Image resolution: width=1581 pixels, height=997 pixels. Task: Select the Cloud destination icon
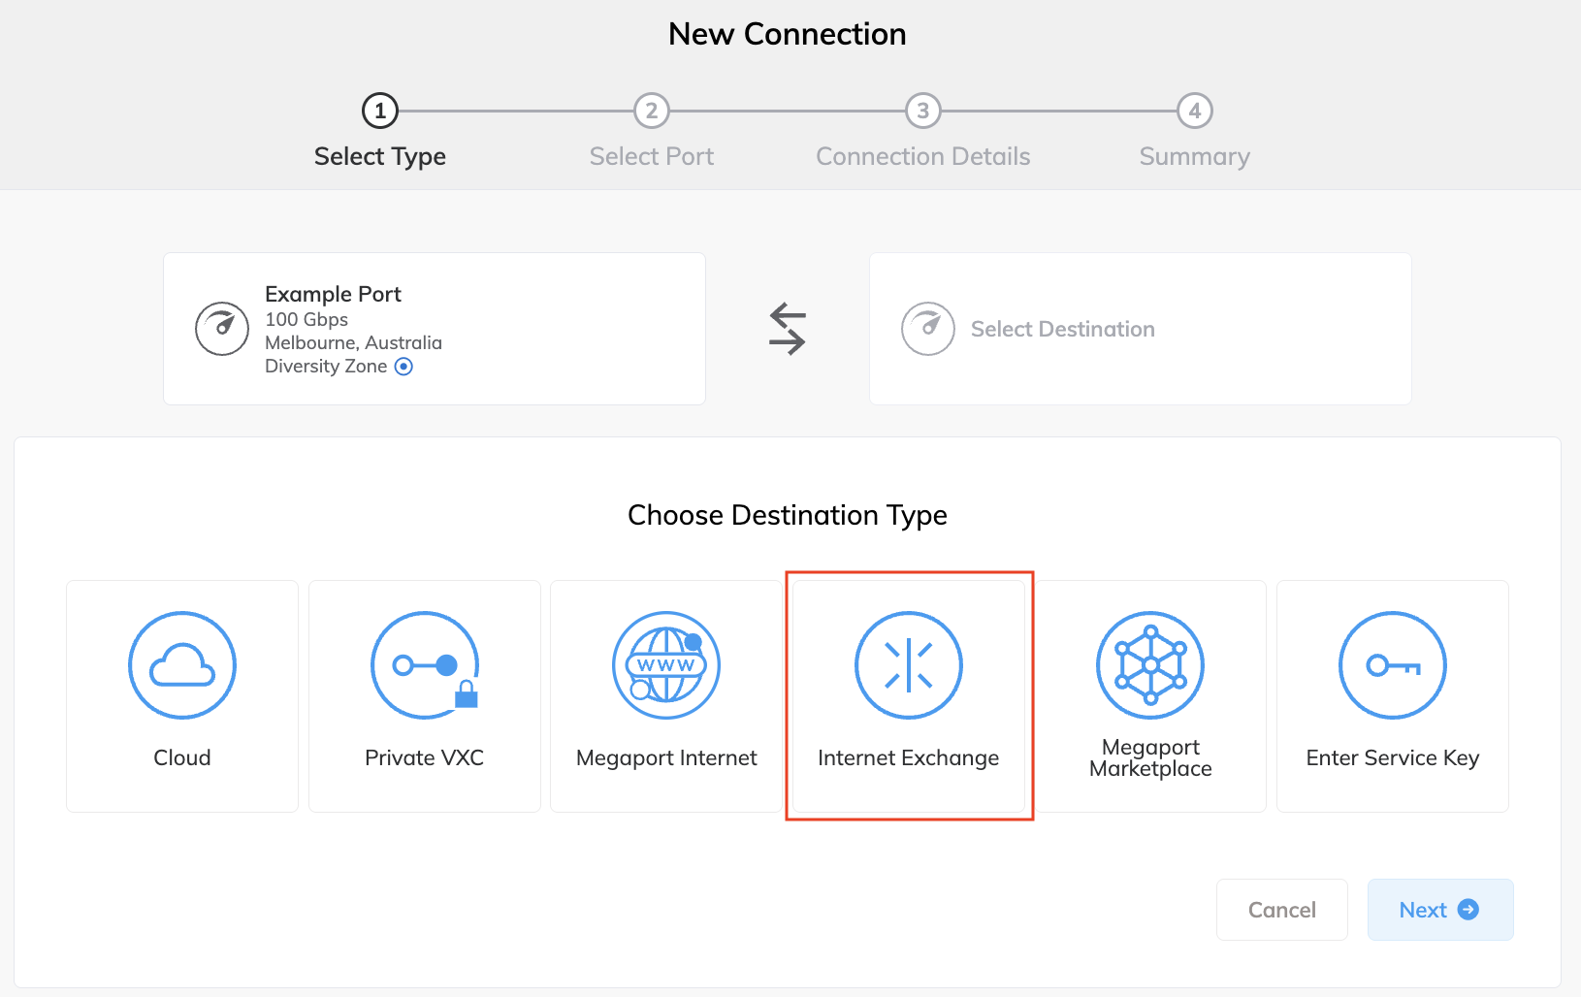(181, 665)
